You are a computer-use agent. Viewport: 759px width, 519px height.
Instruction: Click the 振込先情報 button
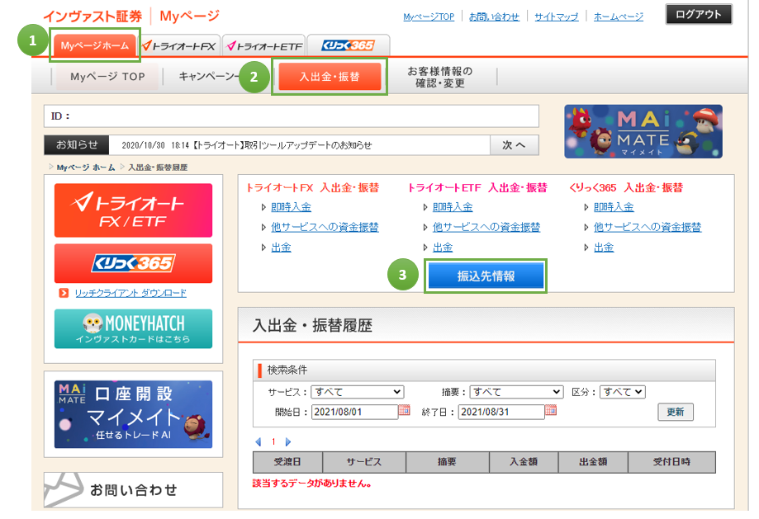486,276
